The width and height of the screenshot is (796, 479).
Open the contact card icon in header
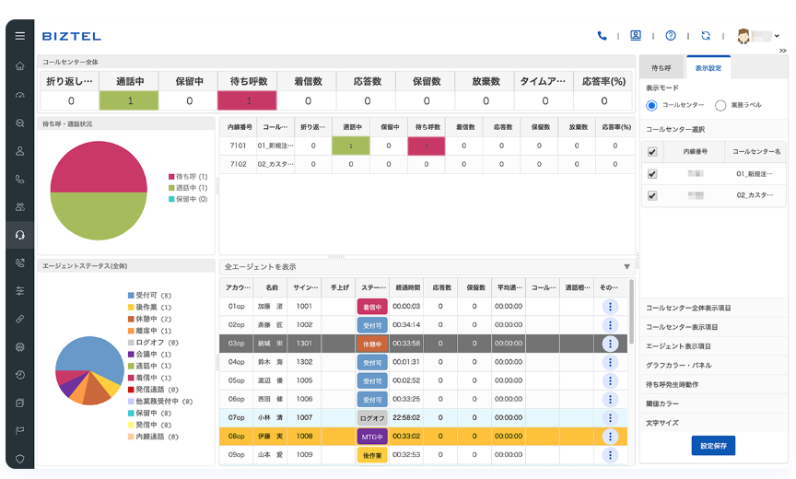pyautogui.click(x=636, y=36)
